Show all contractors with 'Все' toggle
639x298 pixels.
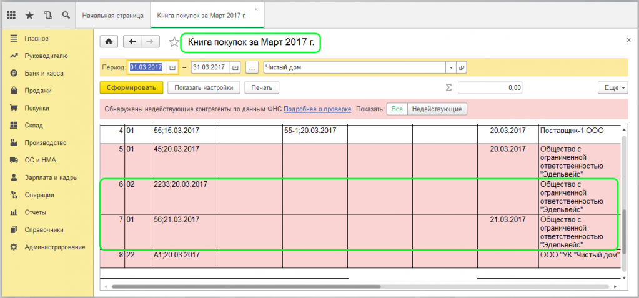click(397, 109)
